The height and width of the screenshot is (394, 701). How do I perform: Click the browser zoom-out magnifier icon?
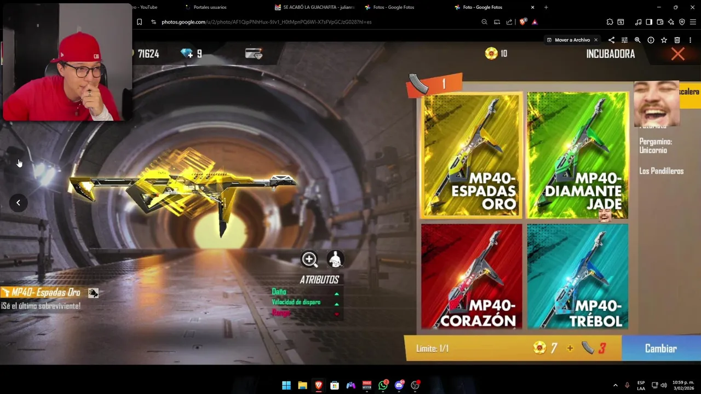(x=484, y=22)
